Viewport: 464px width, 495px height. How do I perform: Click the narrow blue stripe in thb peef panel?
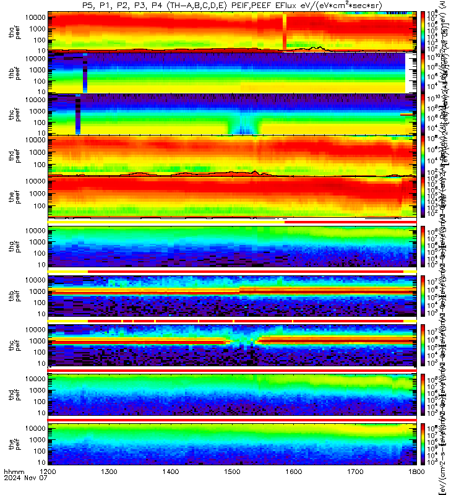[85, 73]
